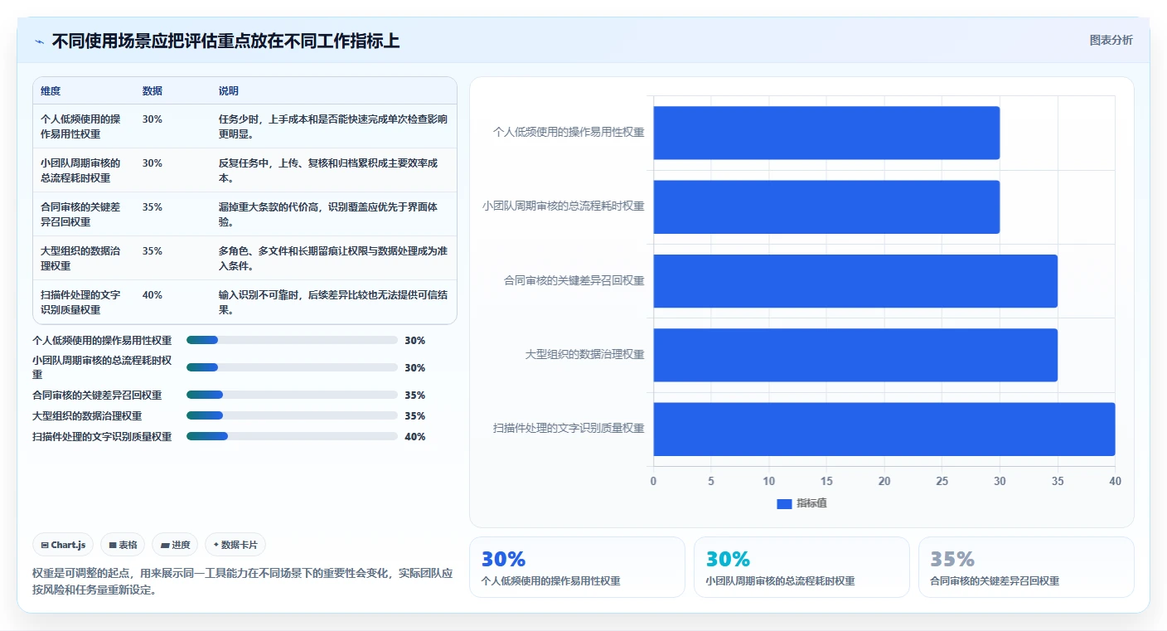Click the 扫描件处理的文字识别质量权重 progress bar
Screen dimensions: 1167x631
(x=293, y=436)
